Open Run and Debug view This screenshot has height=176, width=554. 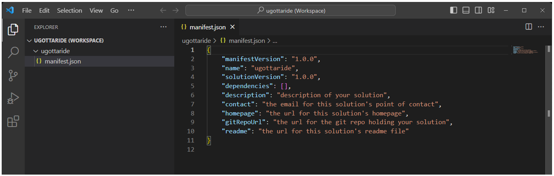[13, 98]
